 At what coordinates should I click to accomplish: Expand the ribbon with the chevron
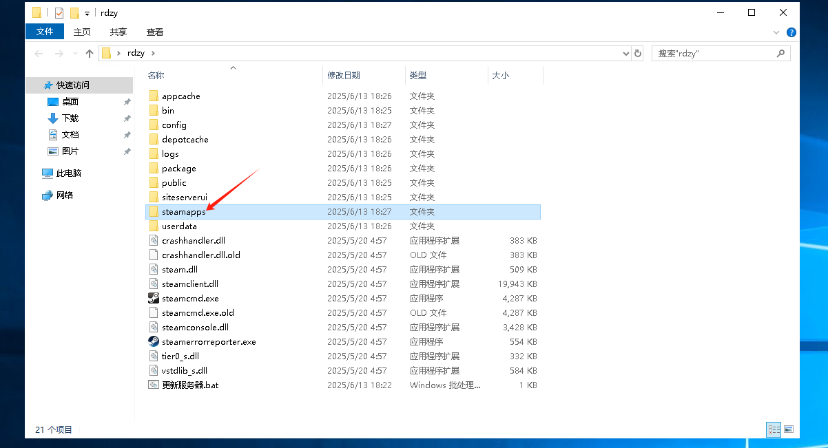777,32
